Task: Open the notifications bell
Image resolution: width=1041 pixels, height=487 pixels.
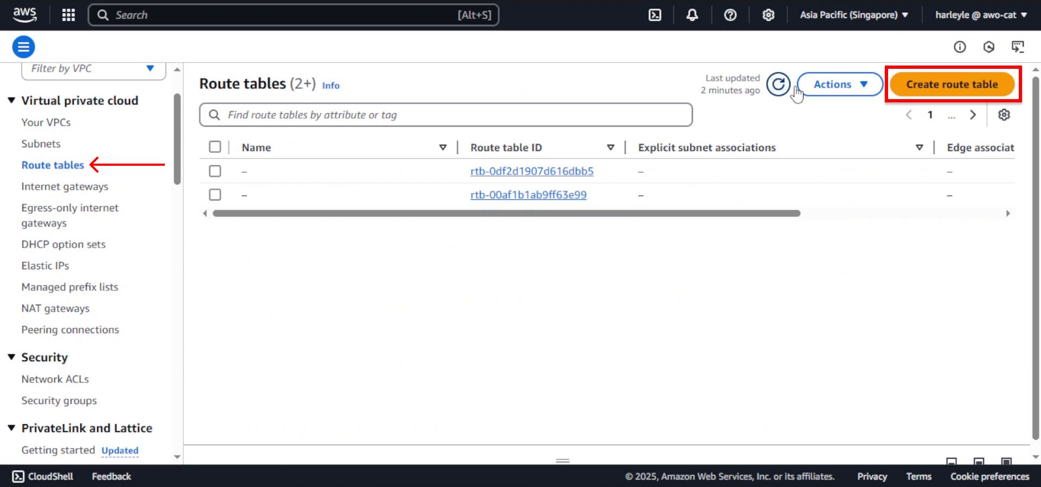Action: (x=692, y=15)
